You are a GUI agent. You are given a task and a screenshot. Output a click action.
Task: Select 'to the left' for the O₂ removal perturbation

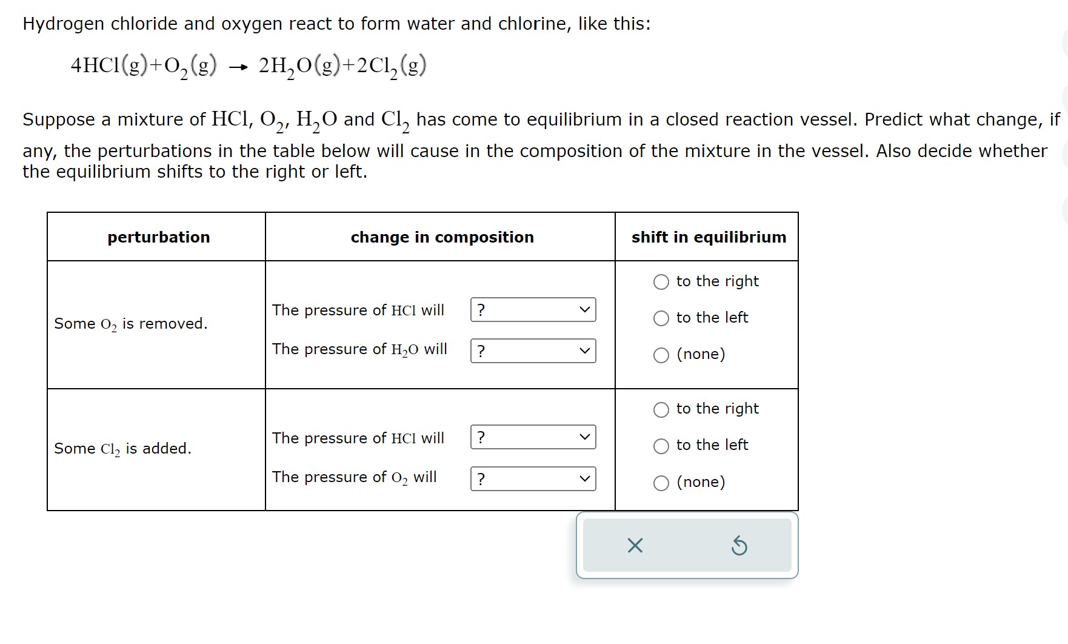(661, 318)
